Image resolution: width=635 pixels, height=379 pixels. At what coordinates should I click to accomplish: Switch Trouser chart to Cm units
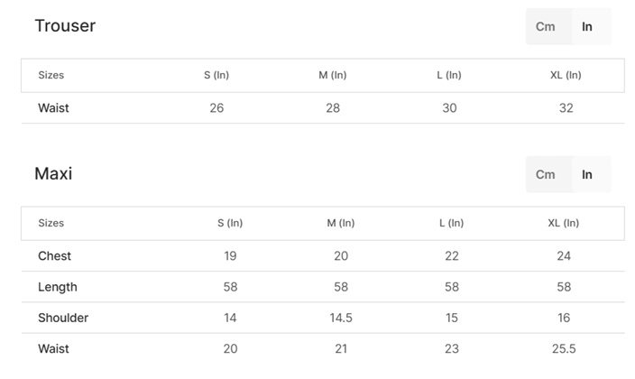click(x=546, y=26)
